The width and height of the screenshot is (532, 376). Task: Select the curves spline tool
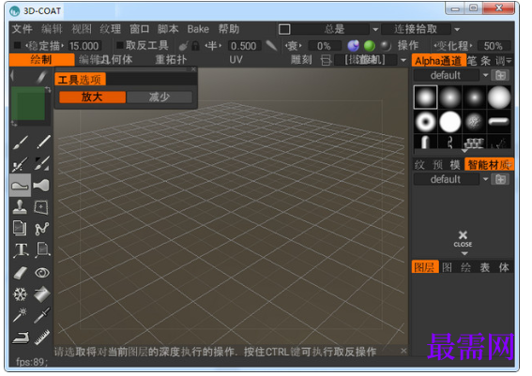tap(41, 229)
